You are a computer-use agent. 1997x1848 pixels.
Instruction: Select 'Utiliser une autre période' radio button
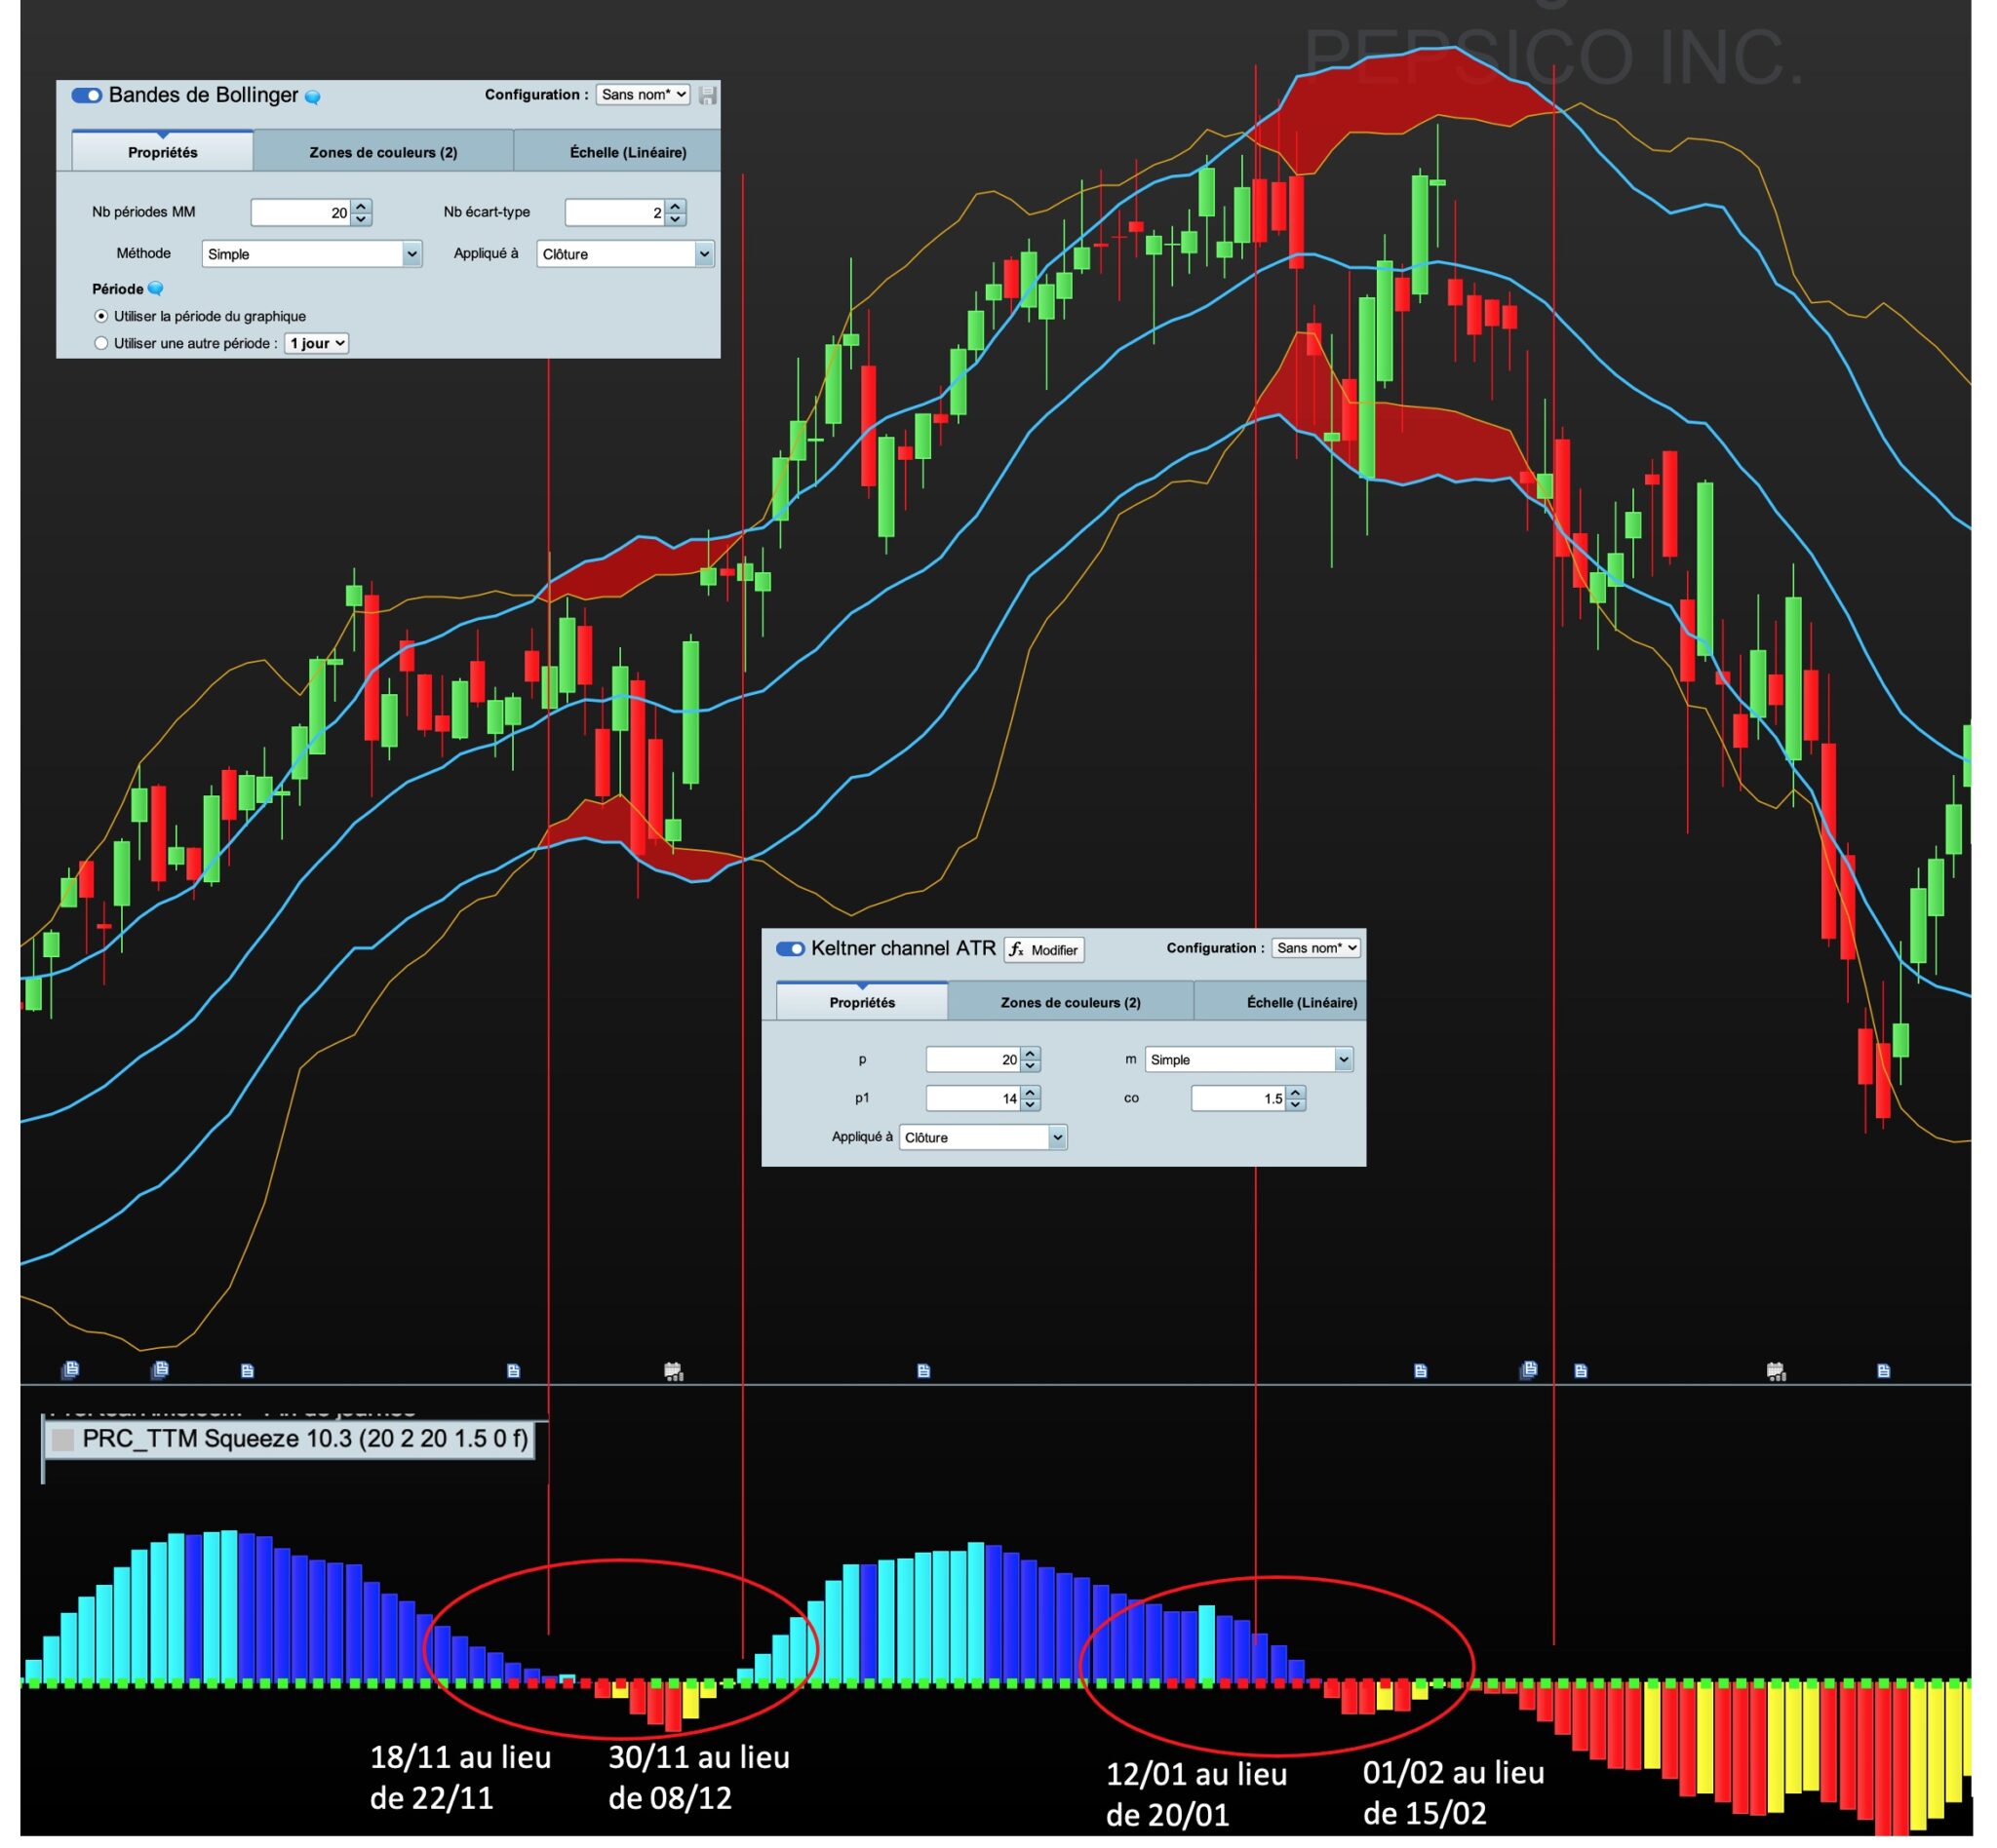click(101, 343)
